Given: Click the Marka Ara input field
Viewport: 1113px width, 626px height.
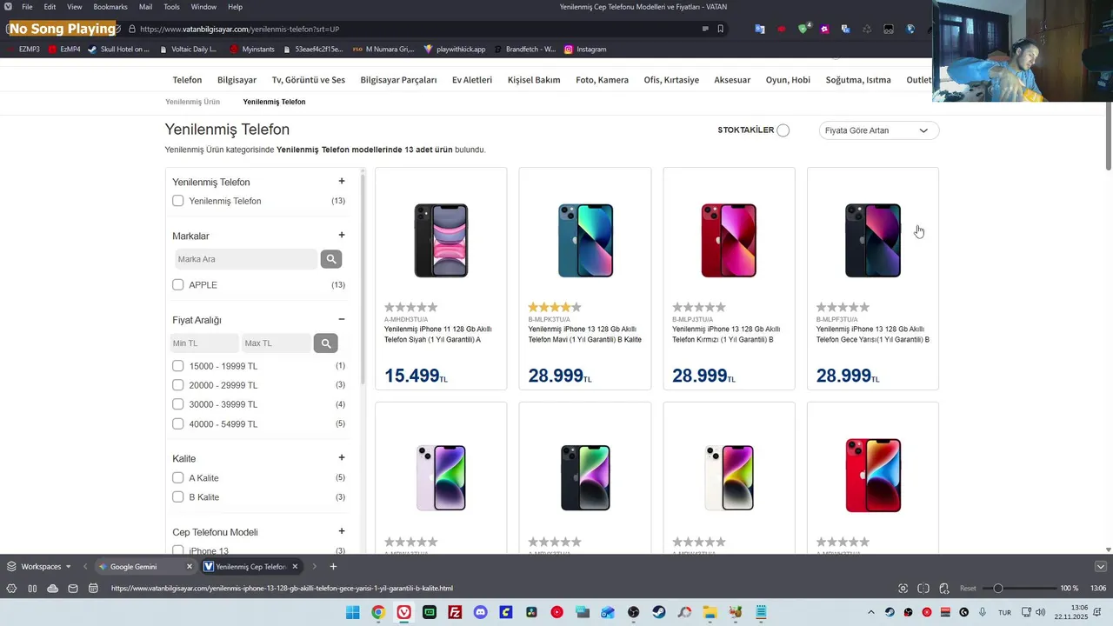Looking at the screenshot, I should coord(245,258).
